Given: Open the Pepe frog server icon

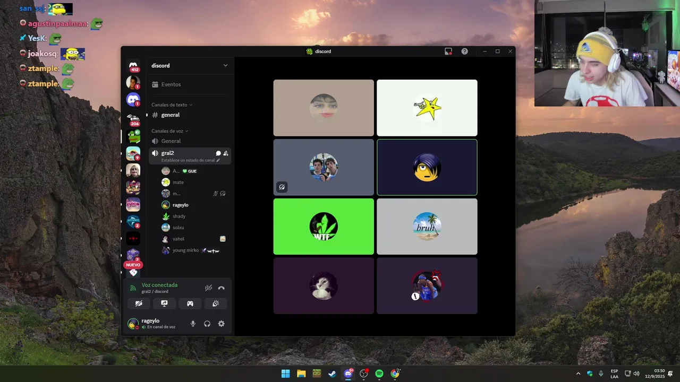Looking at the screenshot, I should (133, 136).
